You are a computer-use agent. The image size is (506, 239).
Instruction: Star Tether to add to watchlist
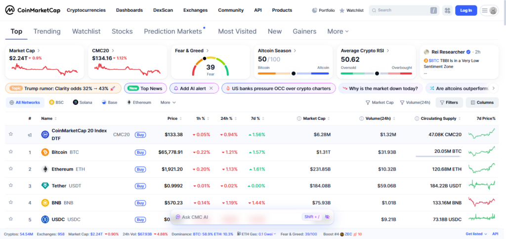click(x=11, y=185)
